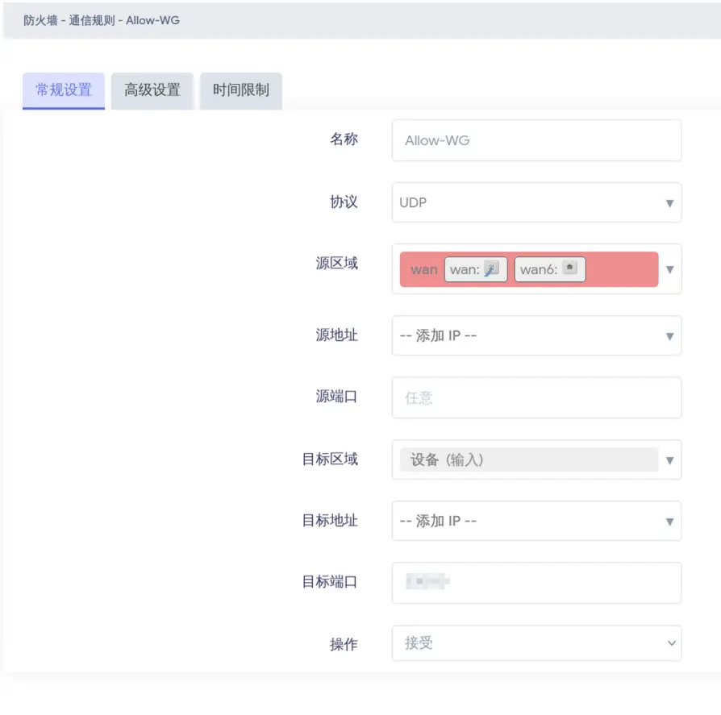Open the 目标地址 add IP dropdown
Screen dimensions: 721x715
(x=536, y=522)
